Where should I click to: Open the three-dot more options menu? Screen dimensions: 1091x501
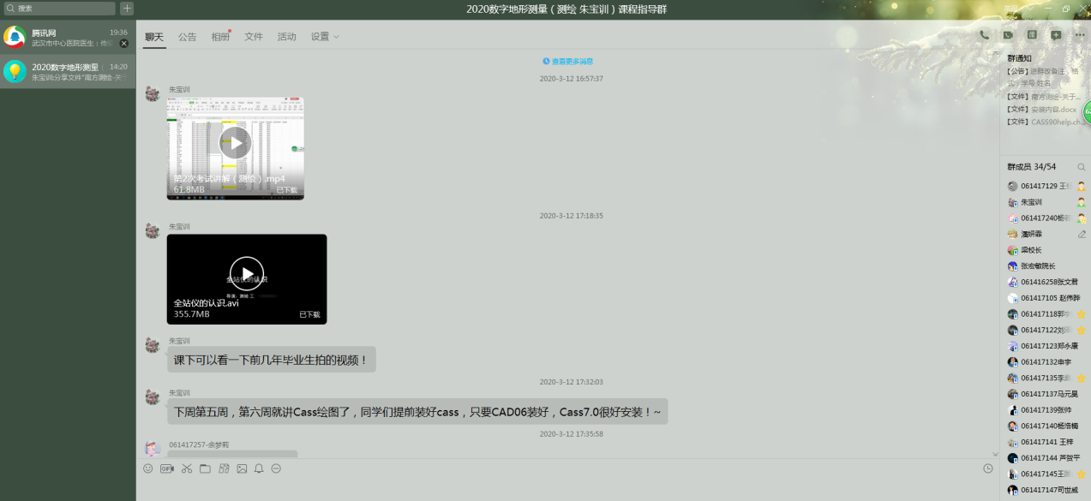point(1079,35)
